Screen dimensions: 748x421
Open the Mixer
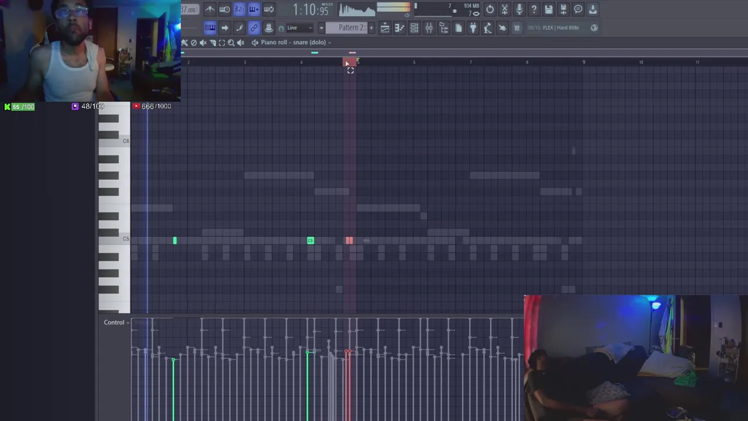point(428,27)
